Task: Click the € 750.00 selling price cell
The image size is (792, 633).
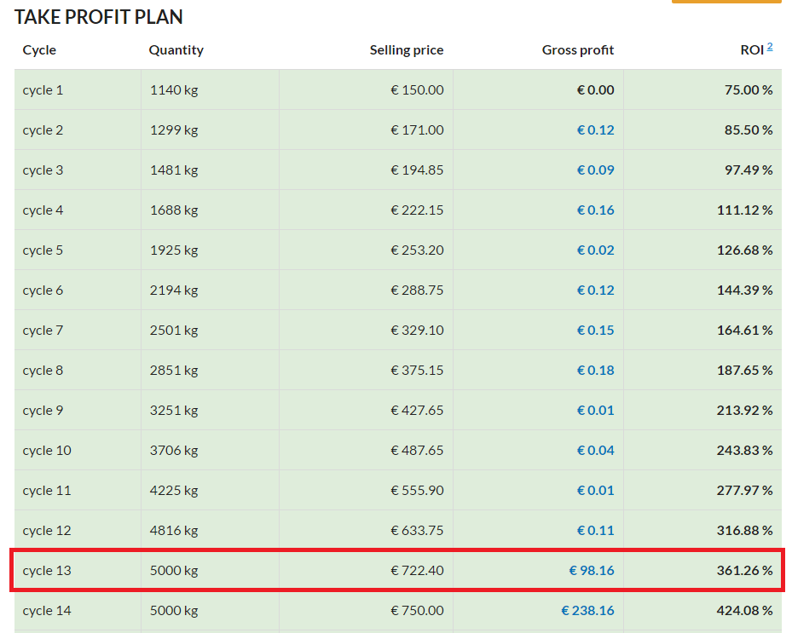Action: click(417, 611)
